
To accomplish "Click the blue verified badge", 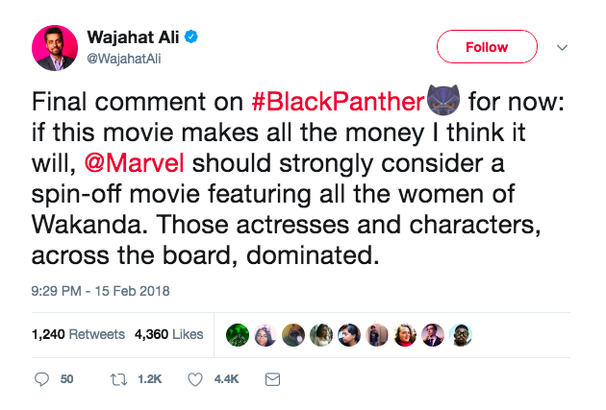I will tap(192, 38).
